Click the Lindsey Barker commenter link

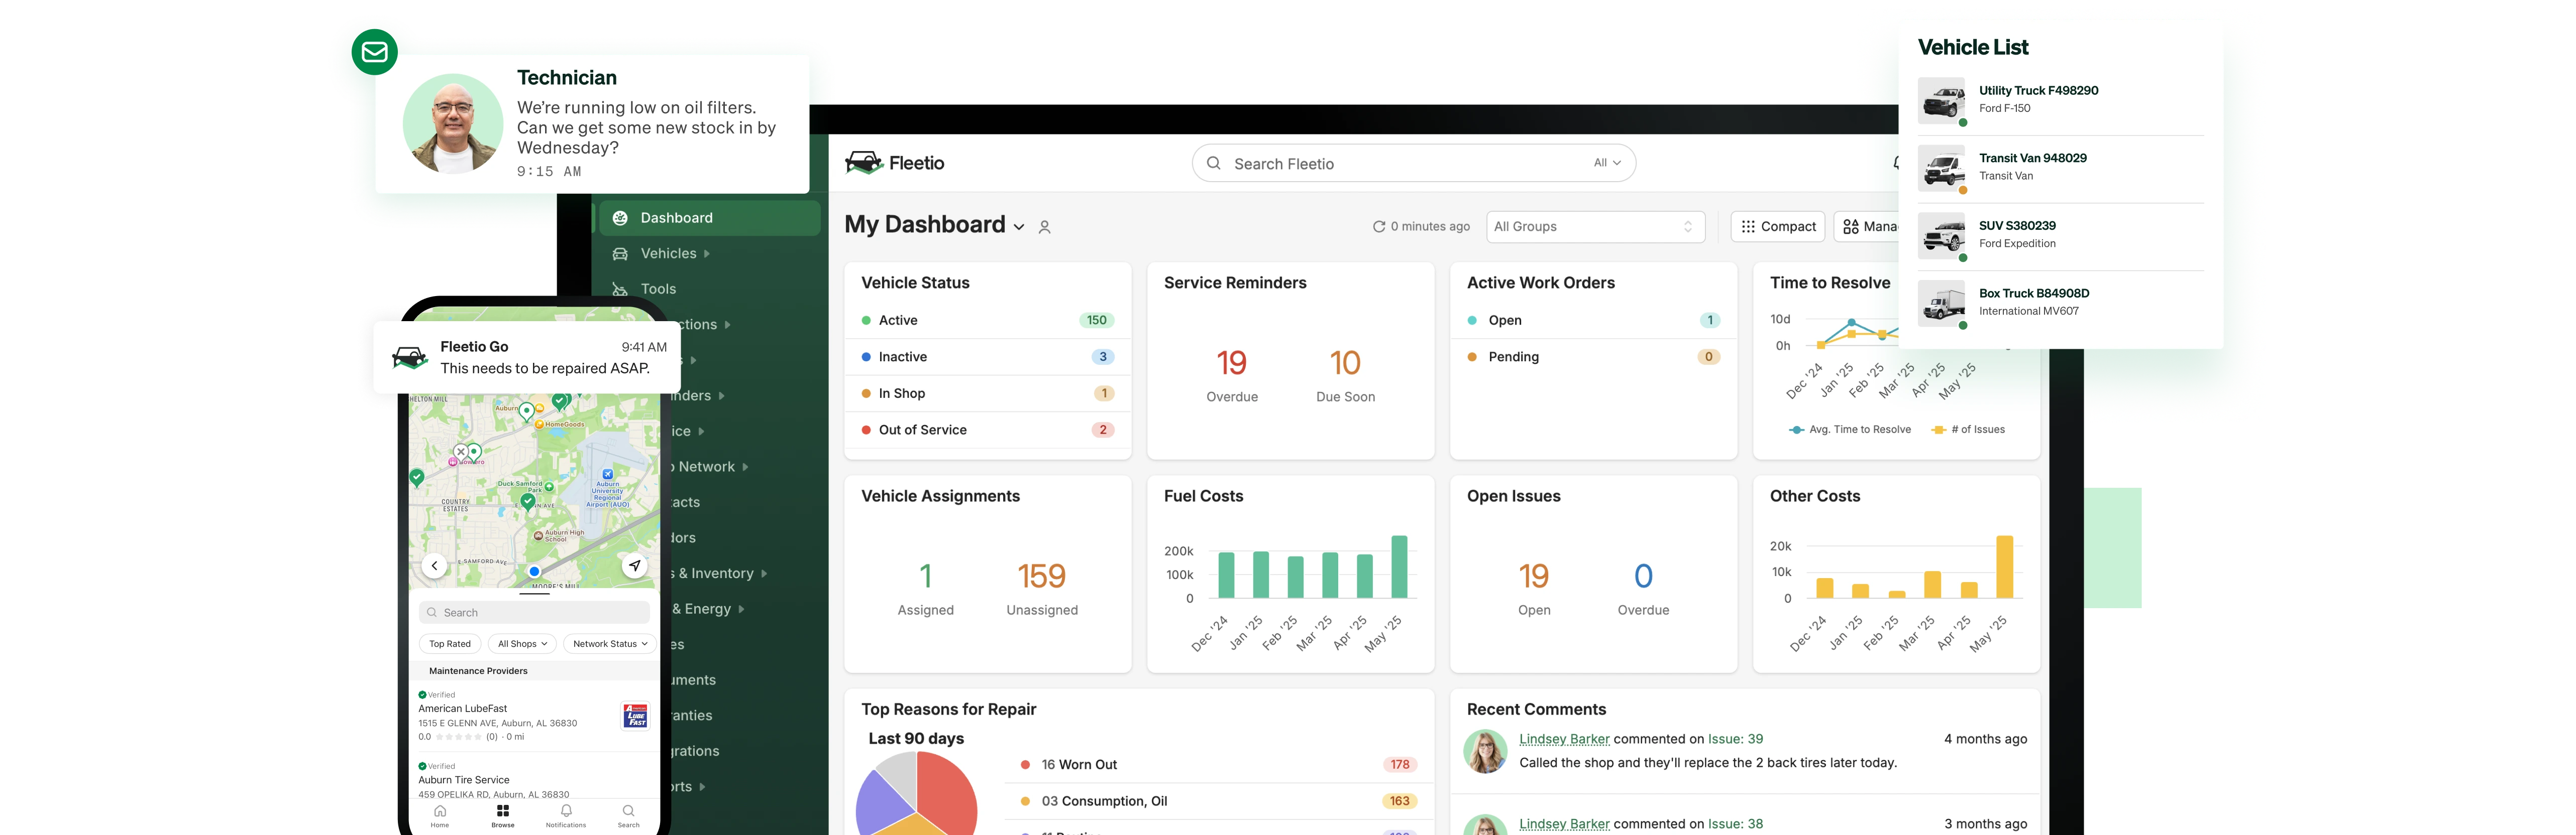coord(1564,739)
